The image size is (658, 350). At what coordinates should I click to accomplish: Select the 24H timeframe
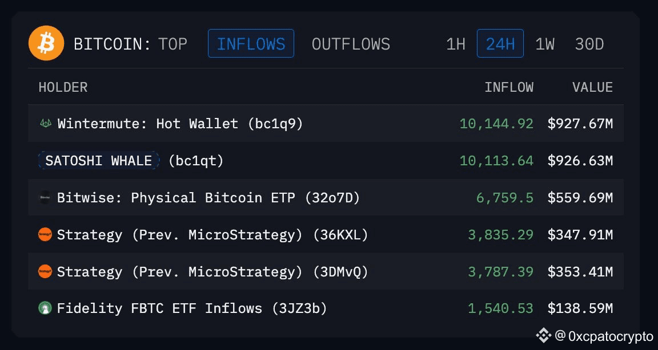point(500,43)
